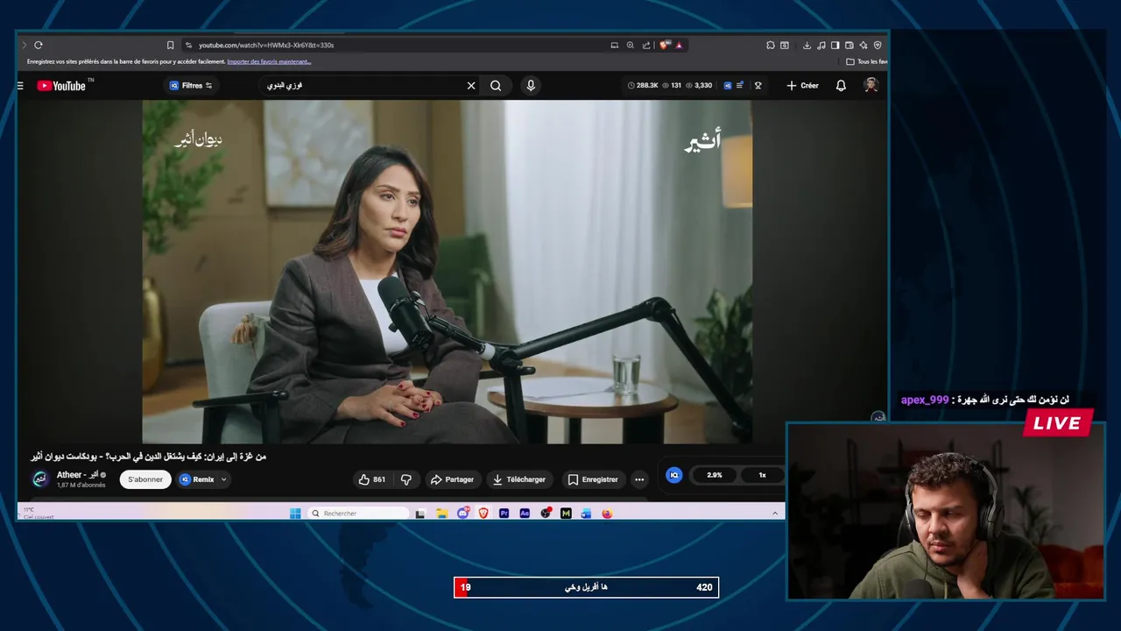The height and width of the screenshot is (631, 1121).
Task: Click the bookmark icon beside the address bar
Action: [170, 45]
